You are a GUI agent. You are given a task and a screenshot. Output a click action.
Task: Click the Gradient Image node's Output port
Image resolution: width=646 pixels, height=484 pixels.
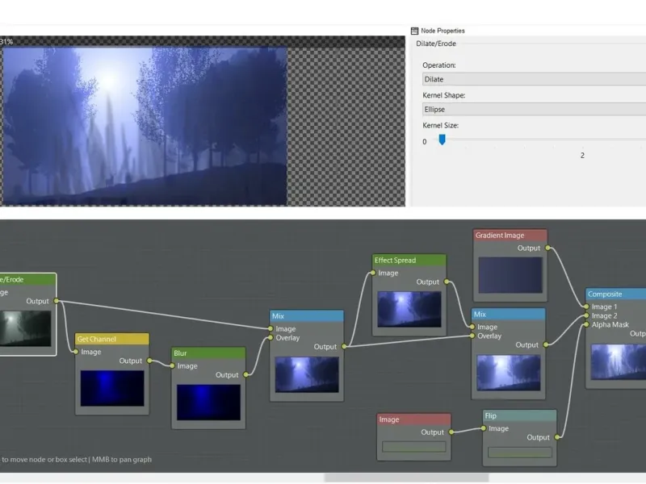click(x=547, y=248)
